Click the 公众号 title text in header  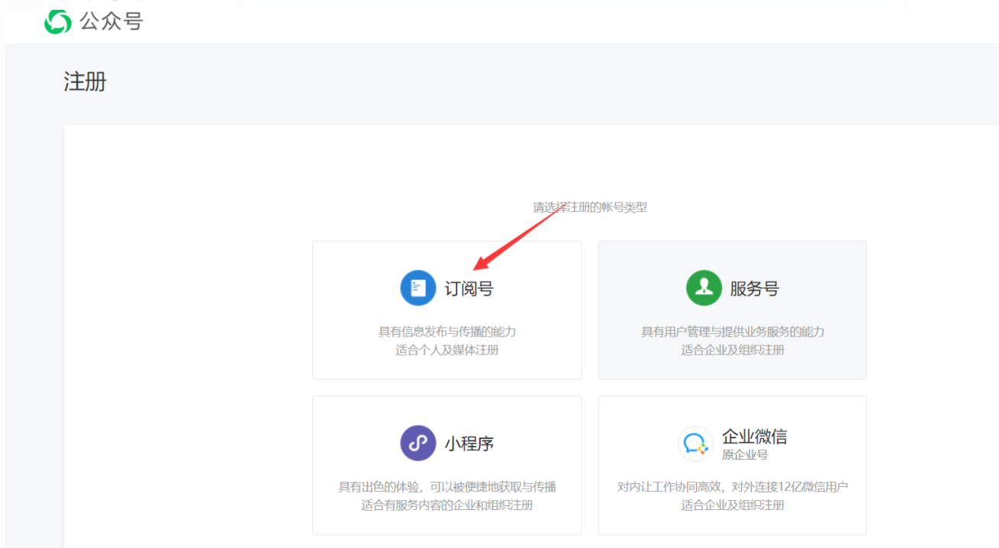click(x=111, y=22)
